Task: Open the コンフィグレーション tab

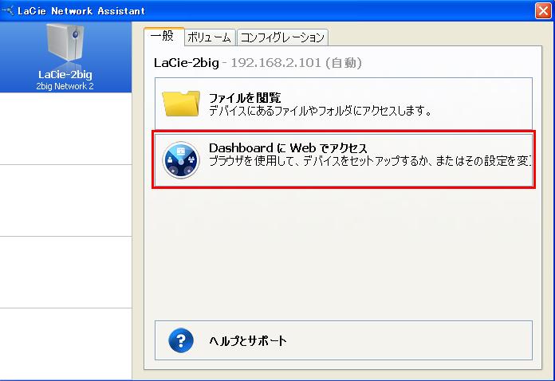Action: click(x=282, y=37)
